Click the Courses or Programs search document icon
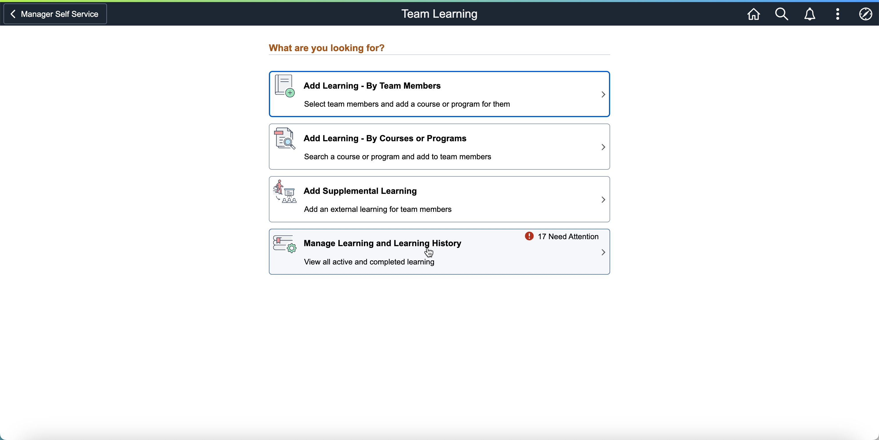Screen dimensions: 879x440 [x=285, y=138]
